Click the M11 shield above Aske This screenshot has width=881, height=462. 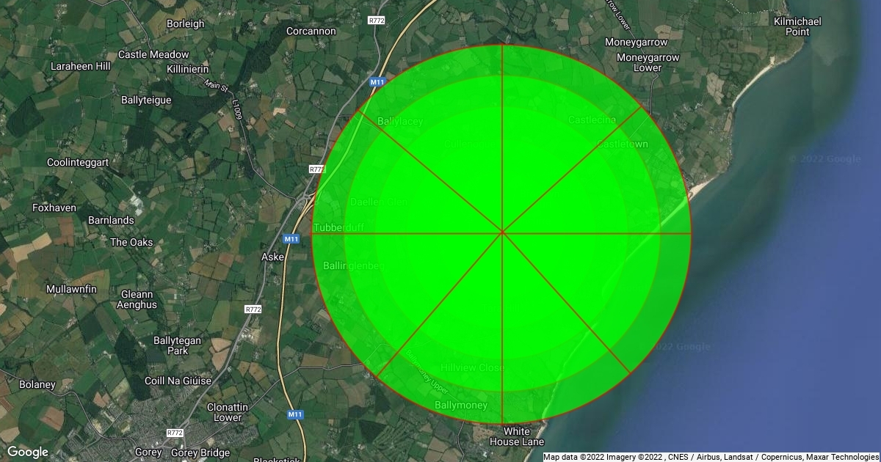coord(291,239)
